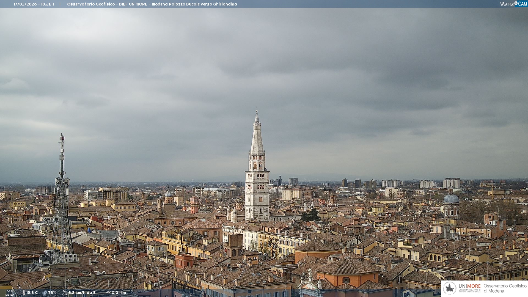Click the telecommunications antenna mast top
The image size is (528, 297).
[x=62, y=137]
